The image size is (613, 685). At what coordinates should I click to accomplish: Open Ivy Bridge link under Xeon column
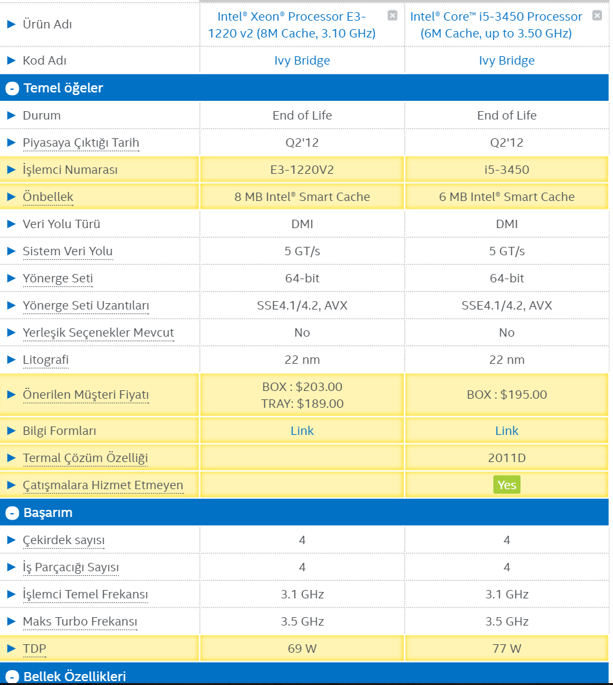pos(302,61)
